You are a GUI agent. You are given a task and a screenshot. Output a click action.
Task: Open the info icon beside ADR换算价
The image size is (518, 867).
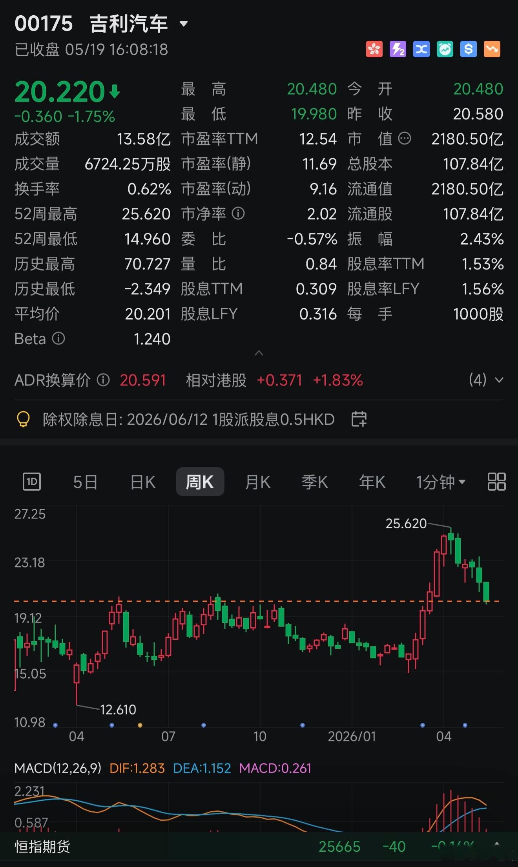pos(103,380)
